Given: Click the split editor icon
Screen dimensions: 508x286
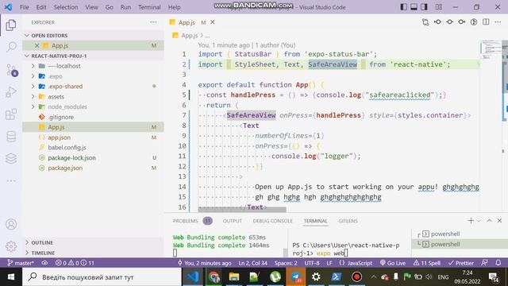Looking at the screenshot, I should (x=486, y=22).
